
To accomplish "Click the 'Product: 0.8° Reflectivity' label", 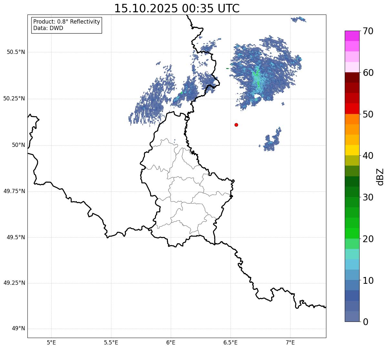I will click(67, 22).
